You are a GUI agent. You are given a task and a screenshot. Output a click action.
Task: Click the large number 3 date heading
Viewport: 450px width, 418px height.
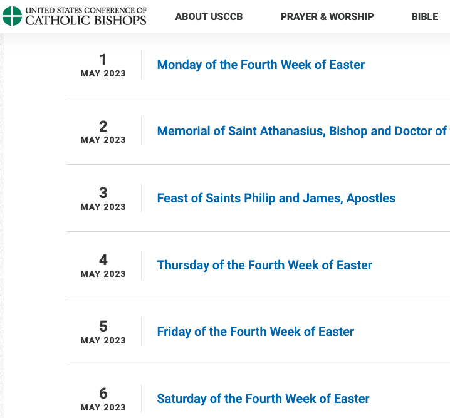click(x=103, y=192)
